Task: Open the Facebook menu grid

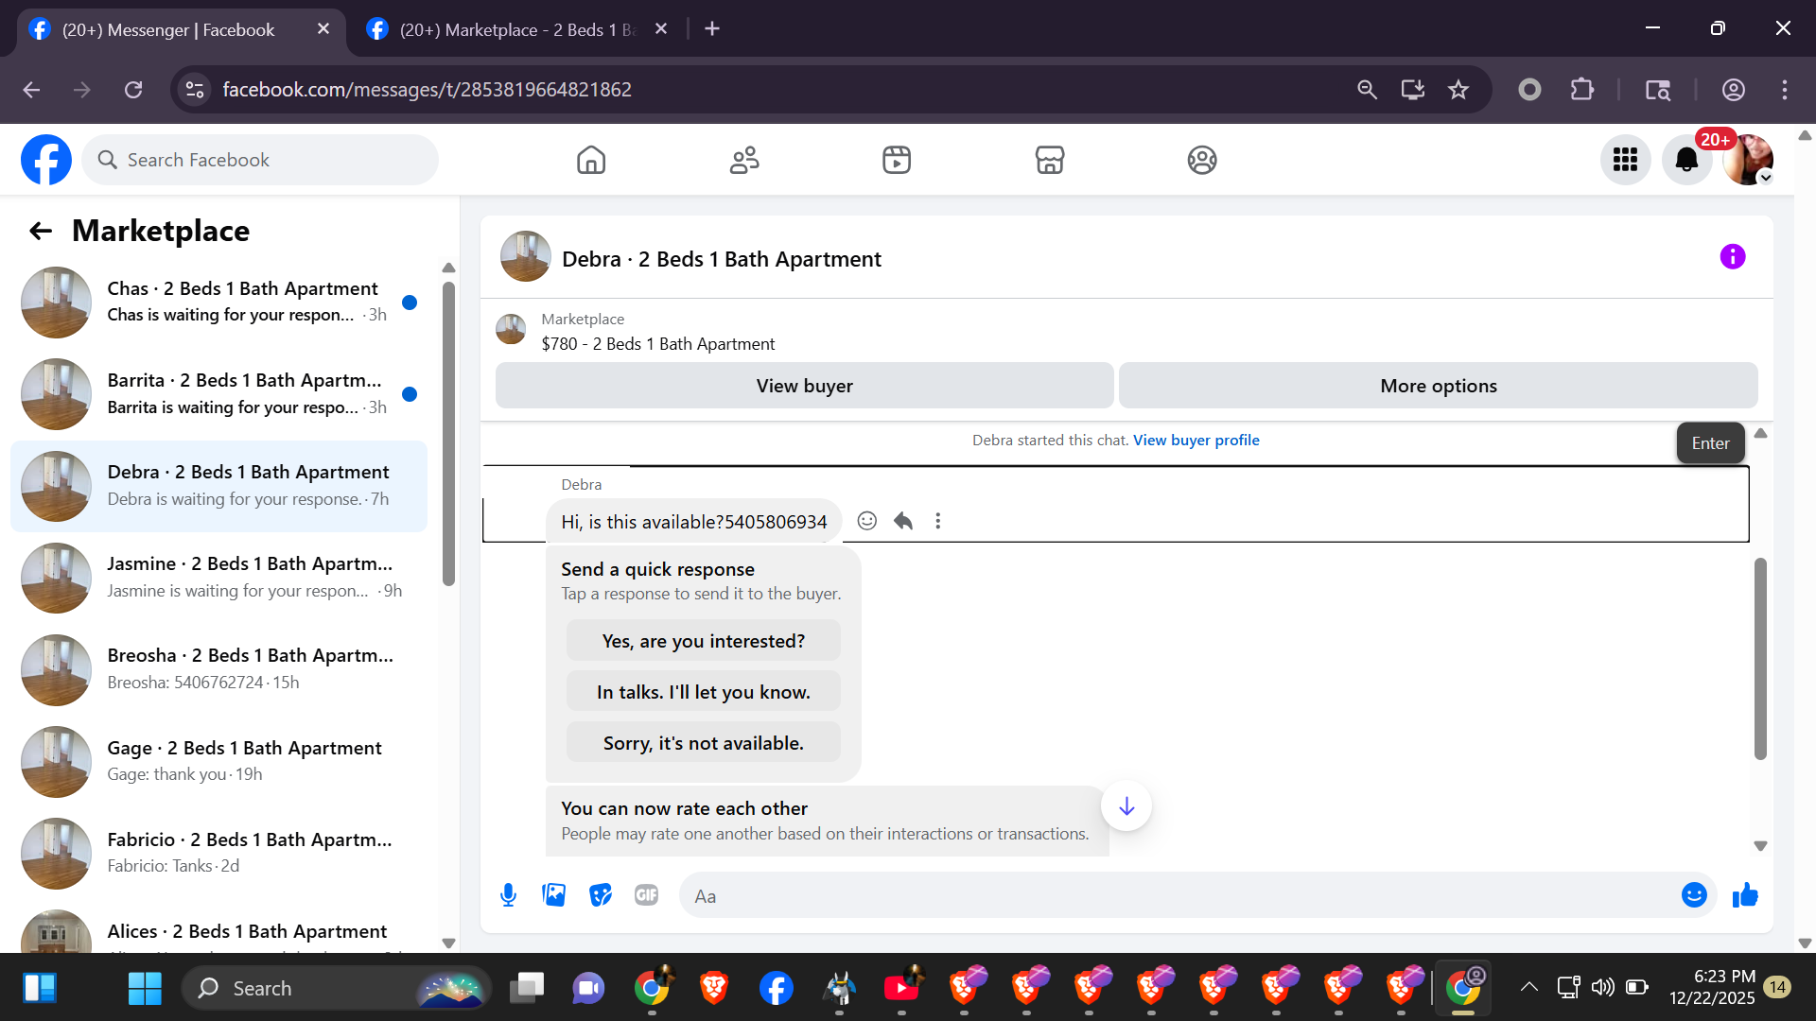Action: pyautogui.click(x=1625, y=160)
